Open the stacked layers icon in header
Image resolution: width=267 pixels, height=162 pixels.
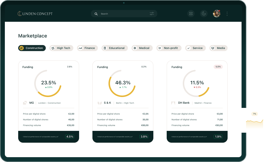[x=191, y=14]
